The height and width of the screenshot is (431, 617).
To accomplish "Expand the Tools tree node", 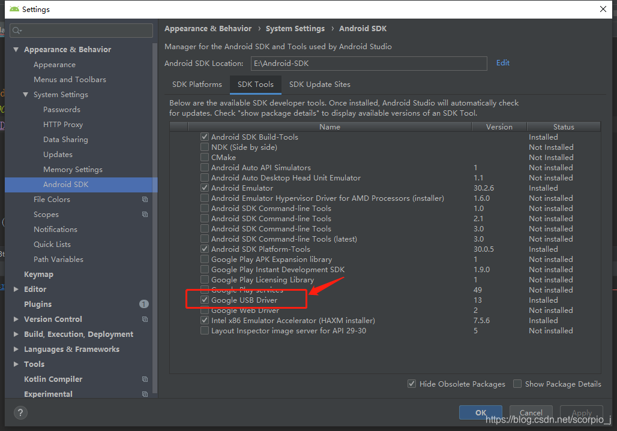I will coord(16,364).
